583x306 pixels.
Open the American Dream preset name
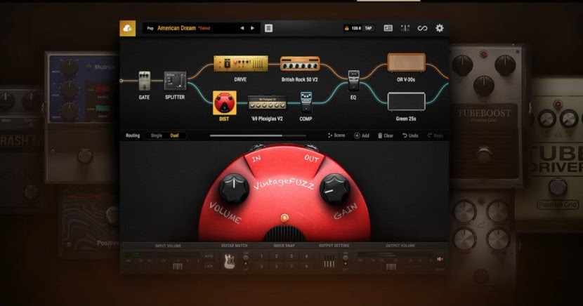[x=176, y=28]
